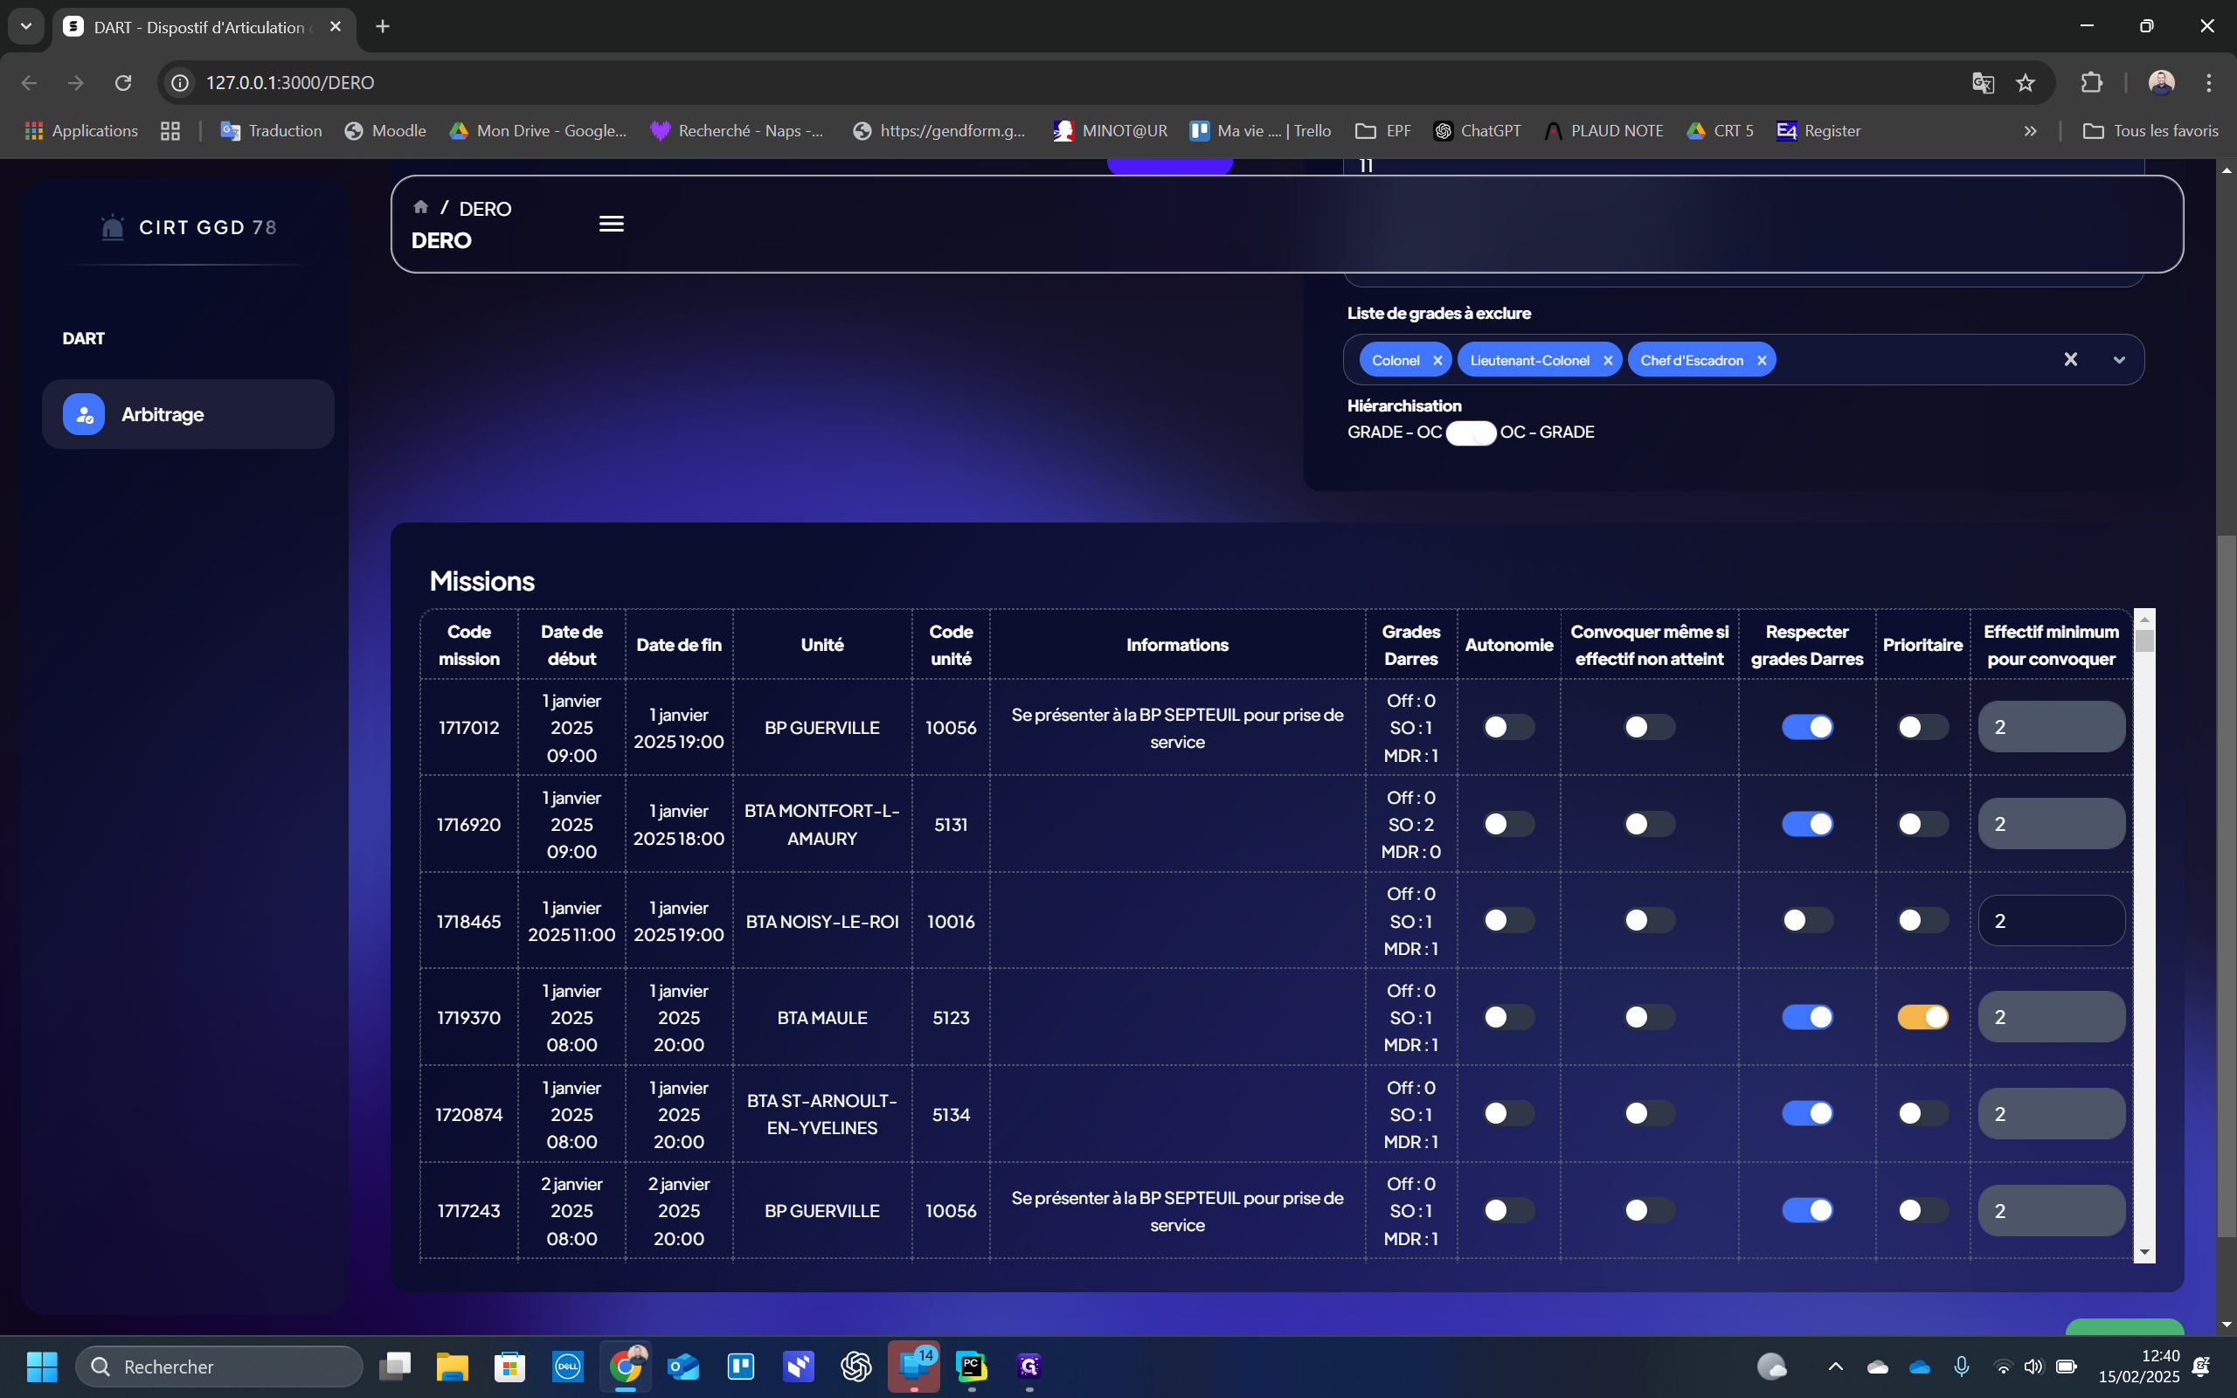Screen dimensions: 2237x1398
Task: Open a new browser tab
Action: [383, 26]
